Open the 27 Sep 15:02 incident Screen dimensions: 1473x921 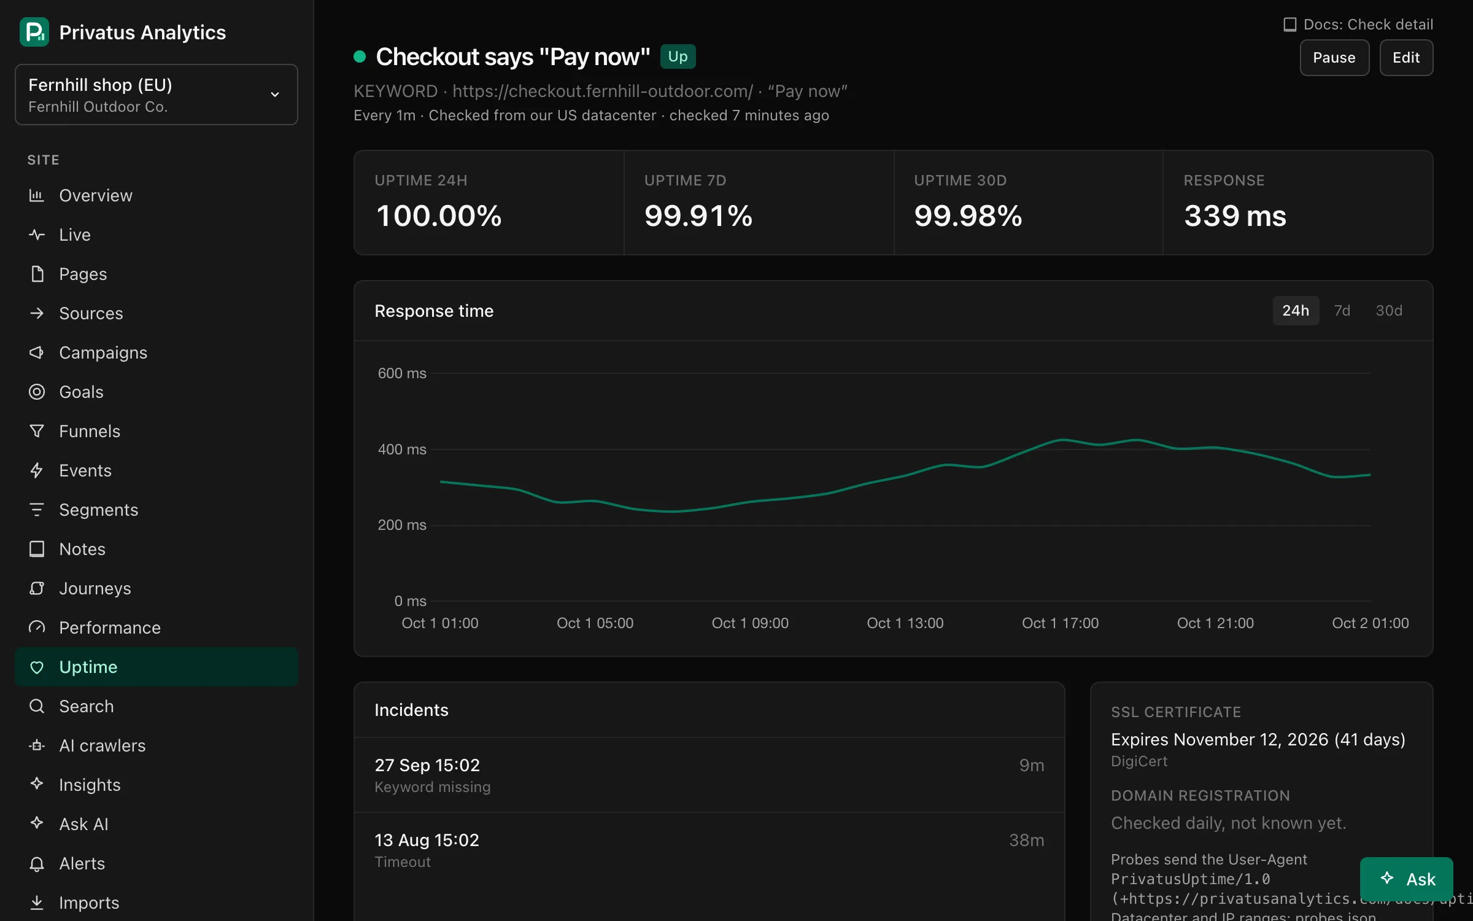pyautogui.click(x=709, y=775)
